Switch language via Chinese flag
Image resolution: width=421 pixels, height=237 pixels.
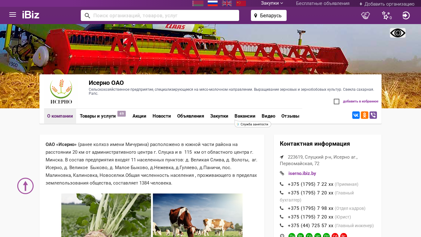241,3
